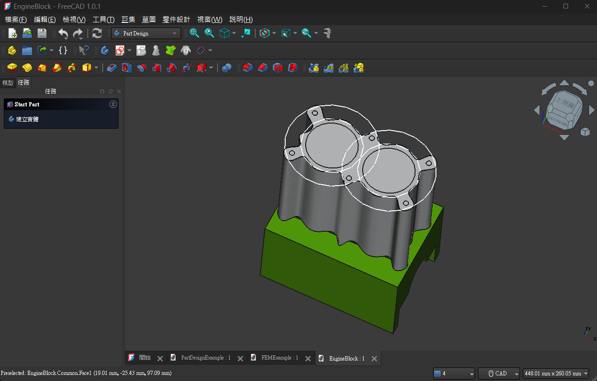Image resolution: width=597 pixels, height=381 pixels.
Task: Click the Create Body icon in toolbar
Action: click(x=105, y=50)
